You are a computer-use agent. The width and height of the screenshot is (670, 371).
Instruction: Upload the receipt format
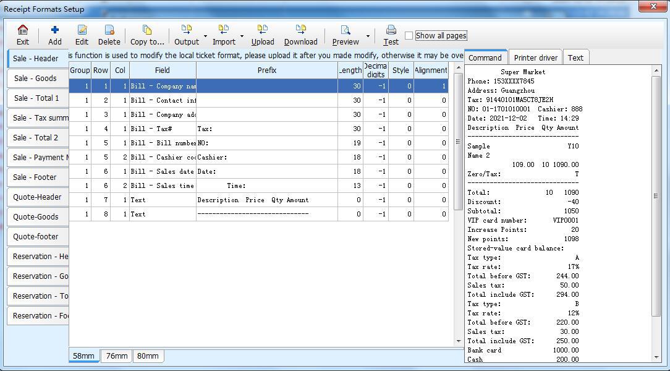[x=263, y=35]
